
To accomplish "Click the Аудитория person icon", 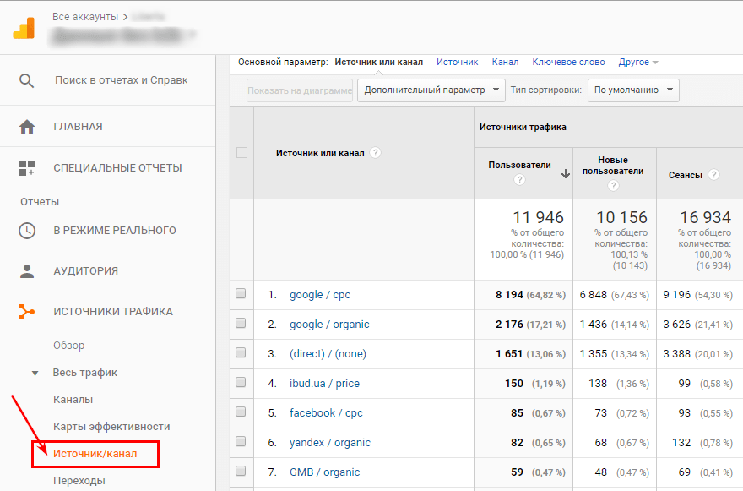I will (27, 271).
